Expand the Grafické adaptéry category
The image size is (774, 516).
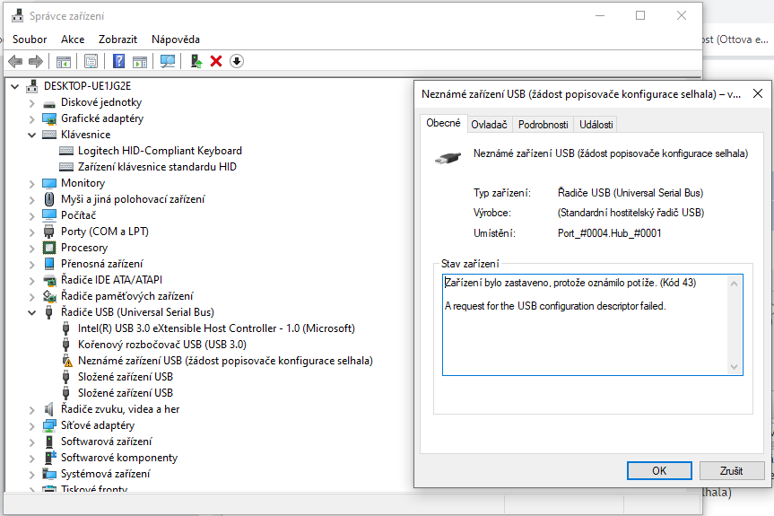tap(33, 118)
